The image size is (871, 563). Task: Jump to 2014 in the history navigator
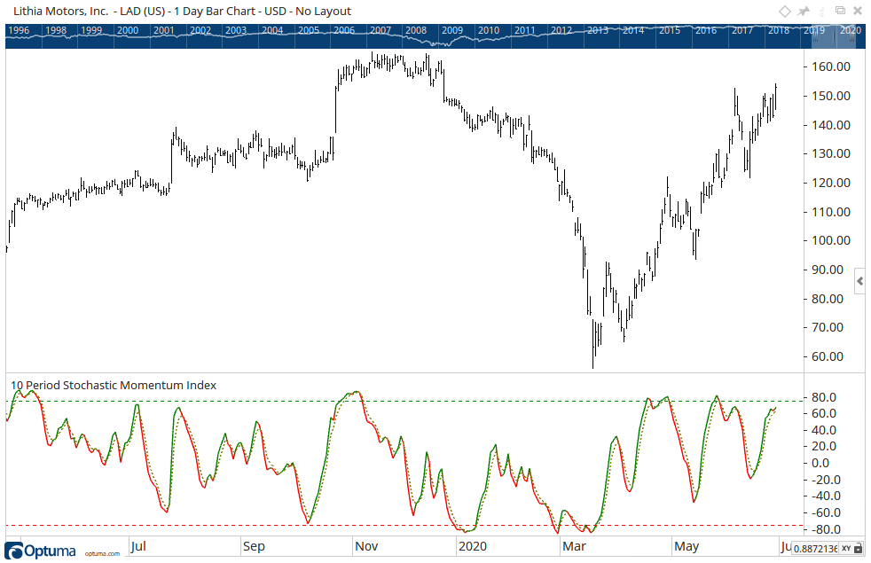(633, 30)
